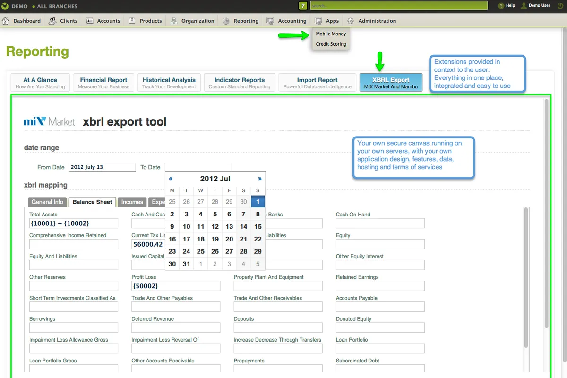
Task: Open the Clients menu
Action: [63, 21]
